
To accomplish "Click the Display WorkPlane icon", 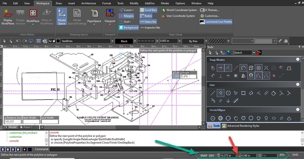I will (x=8, y=13).
